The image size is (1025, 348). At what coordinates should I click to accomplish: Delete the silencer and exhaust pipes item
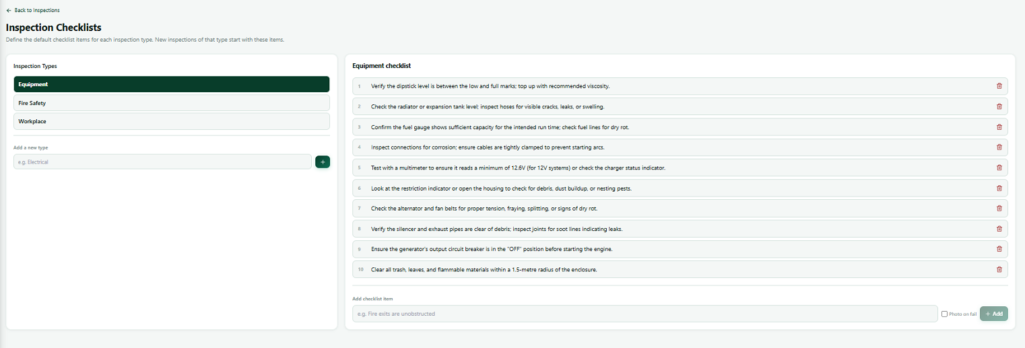(999, 229)
